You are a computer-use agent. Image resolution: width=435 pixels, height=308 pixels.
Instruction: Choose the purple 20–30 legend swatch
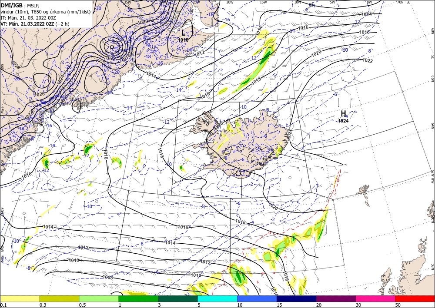336,298
